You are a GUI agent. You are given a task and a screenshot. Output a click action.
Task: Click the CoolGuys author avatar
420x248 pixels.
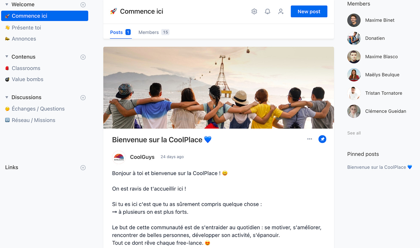119,157
